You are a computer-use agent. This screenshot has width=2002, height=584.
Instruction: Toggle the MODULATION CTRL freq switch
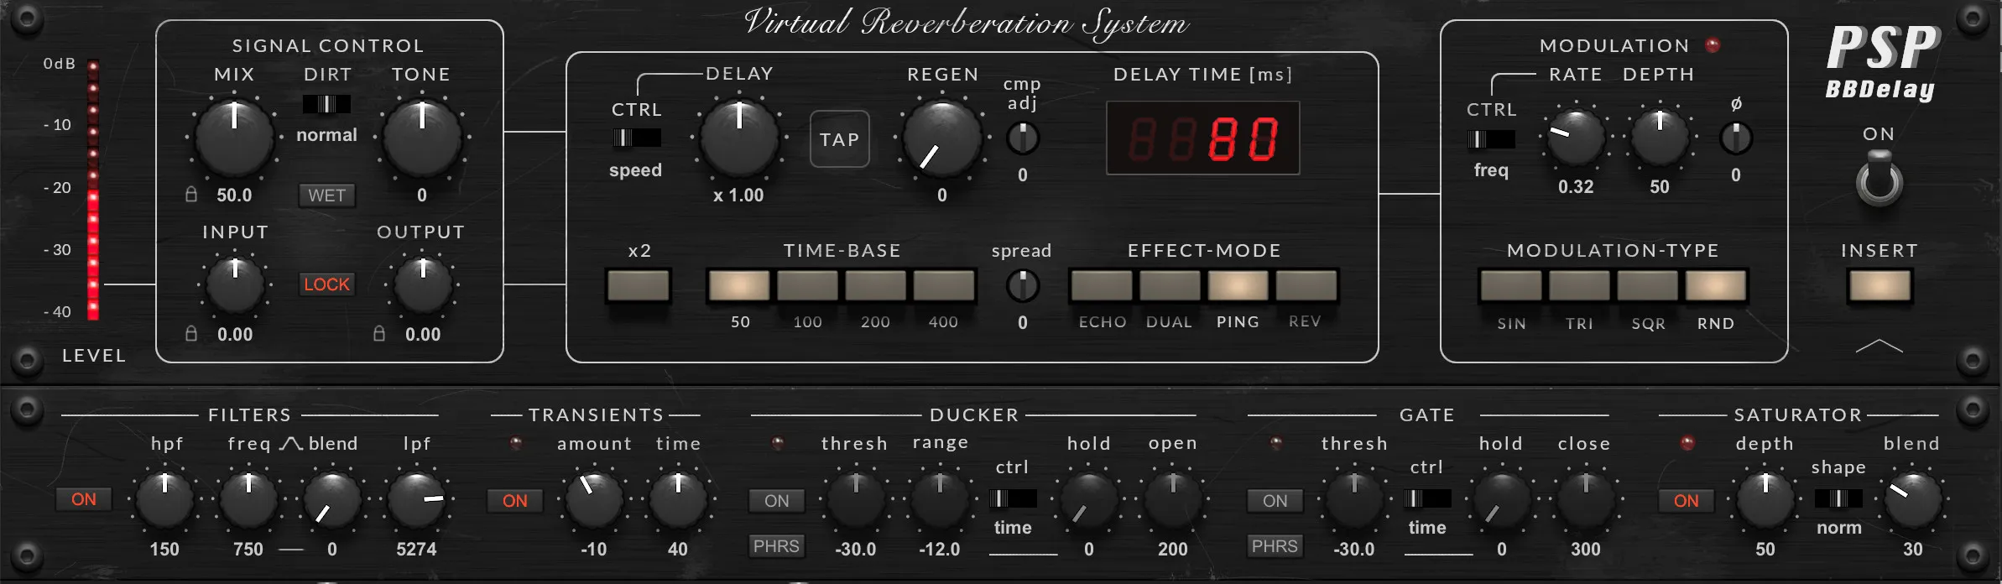point(1491,139)
